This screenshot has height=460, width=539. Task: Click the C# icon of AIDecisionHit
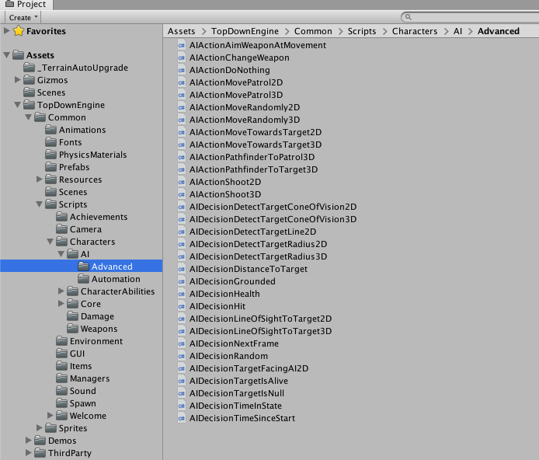point(182,306)
